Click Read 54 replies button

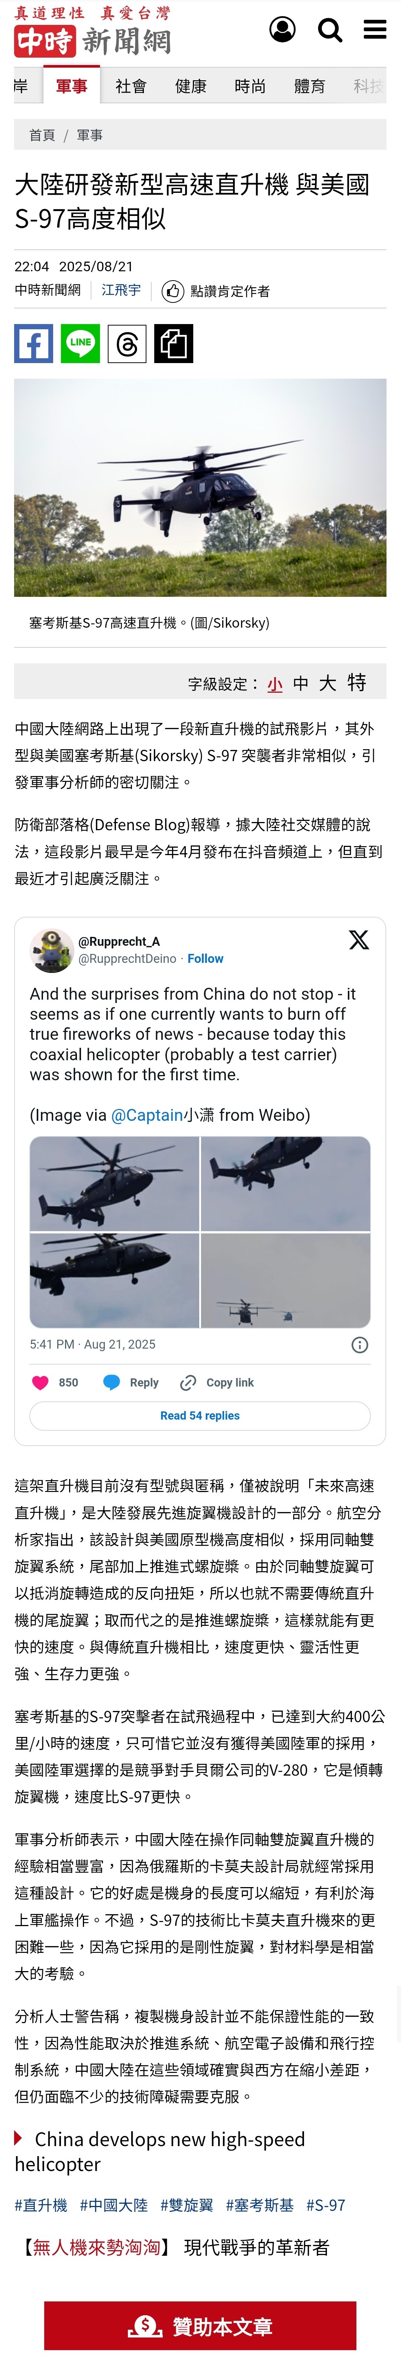(200, 1416)
